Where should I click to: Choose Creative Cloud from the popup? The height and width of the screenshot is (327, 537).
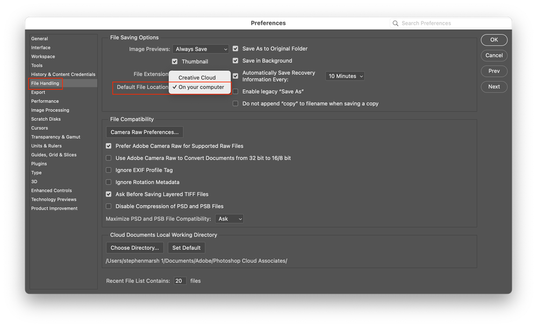[x=197, y=77]
